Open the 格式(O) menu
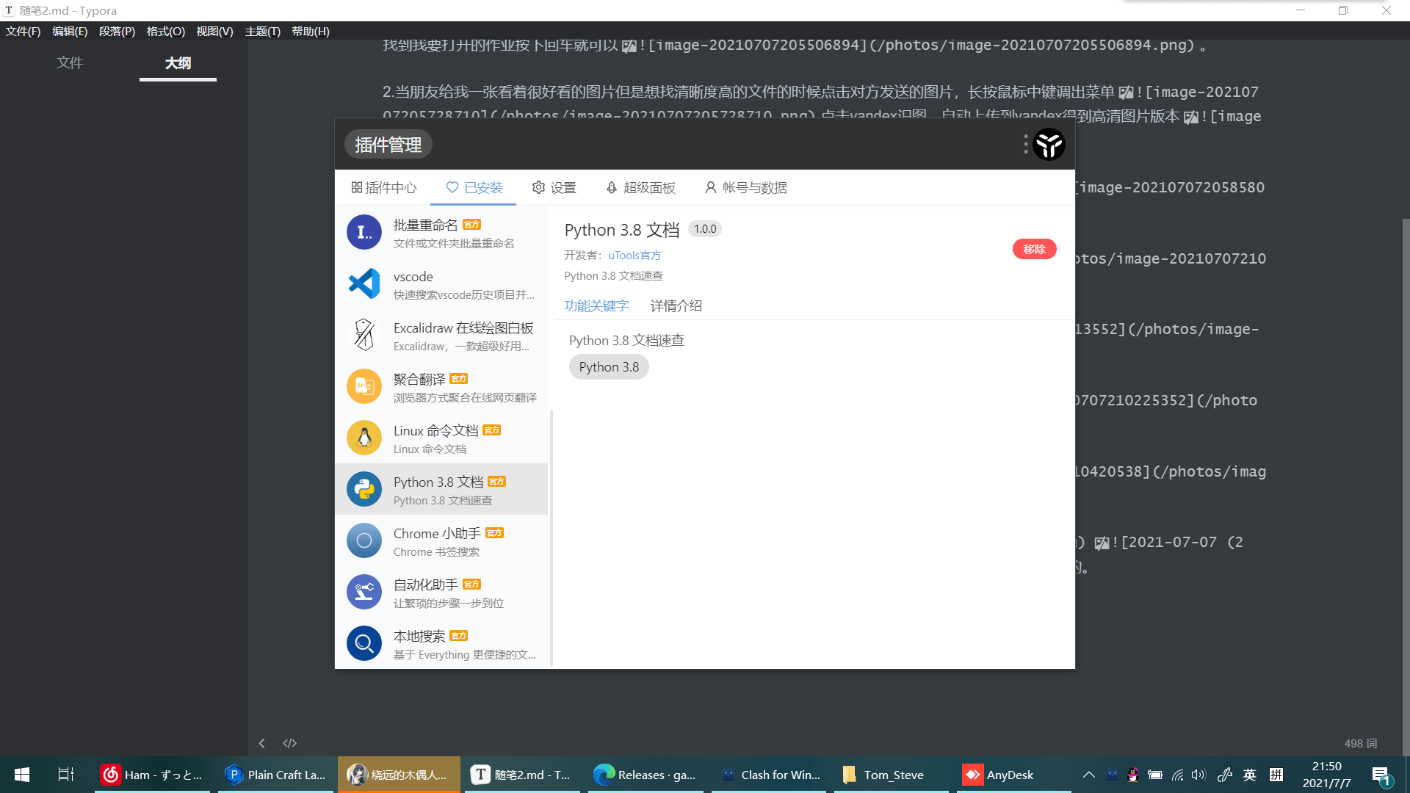1410x793 pixels. tap(165, 32)
